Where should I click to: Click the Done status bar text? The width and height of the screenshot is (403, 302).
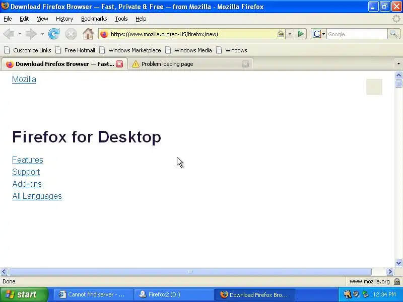point(9,281)
